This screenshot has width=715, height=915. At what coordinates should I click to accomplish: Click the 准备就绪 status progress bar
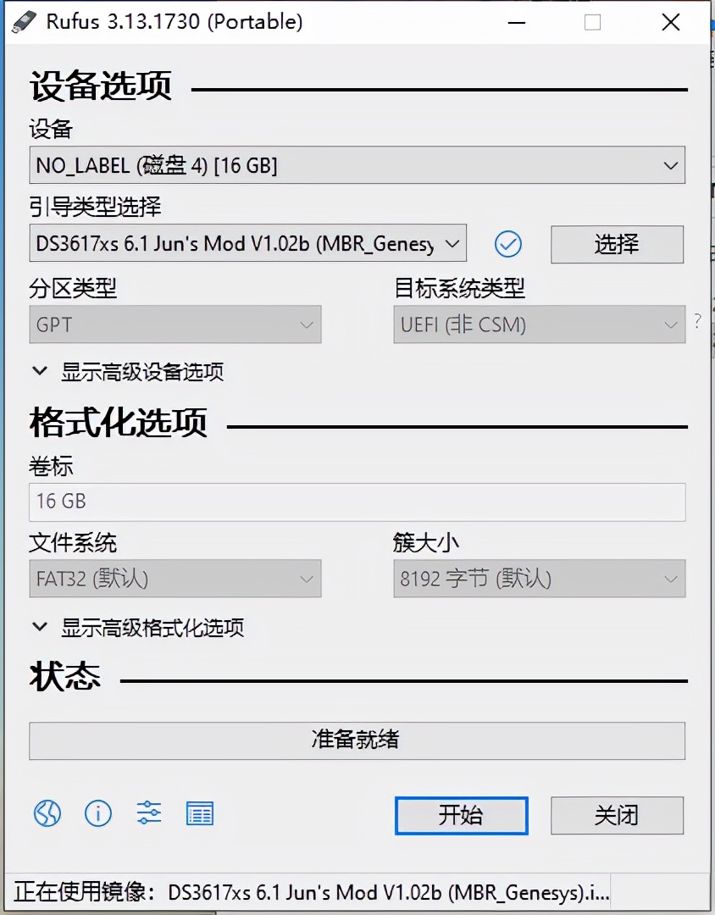click(357, 740)
